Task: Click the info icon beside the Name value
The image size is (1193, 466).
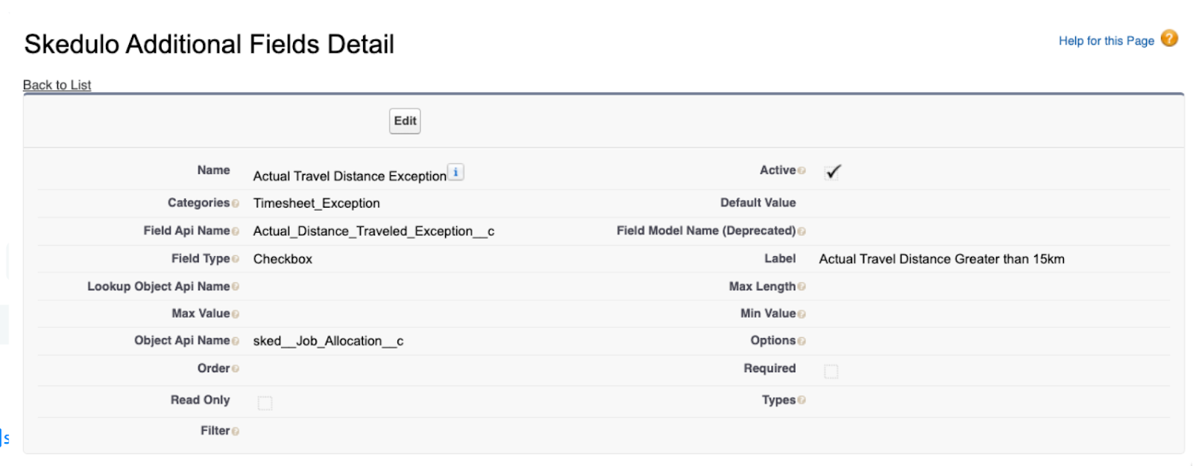Action: (x=456, y=172)
